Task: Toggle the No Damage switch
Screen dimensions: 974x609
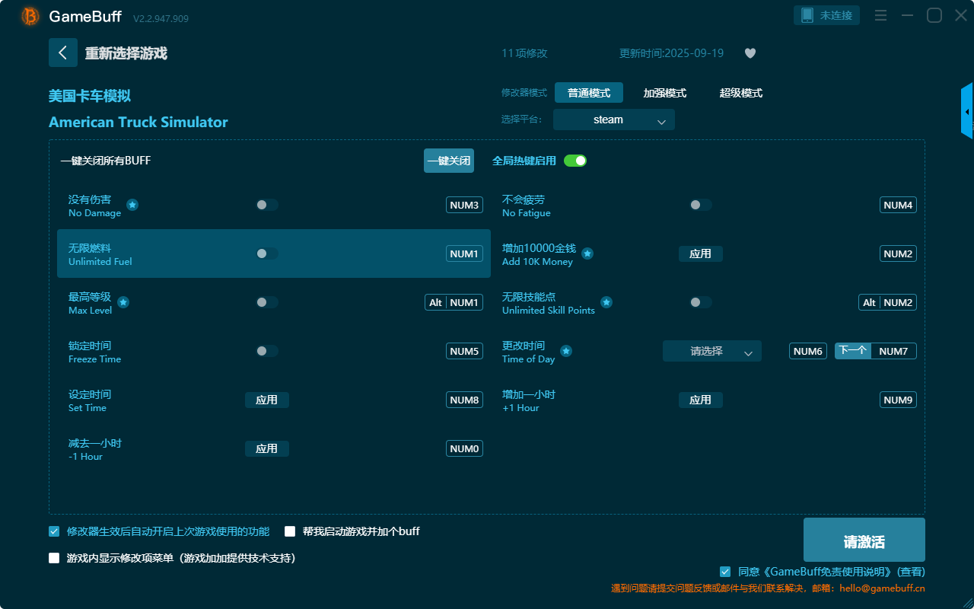Action: [267, 205]
